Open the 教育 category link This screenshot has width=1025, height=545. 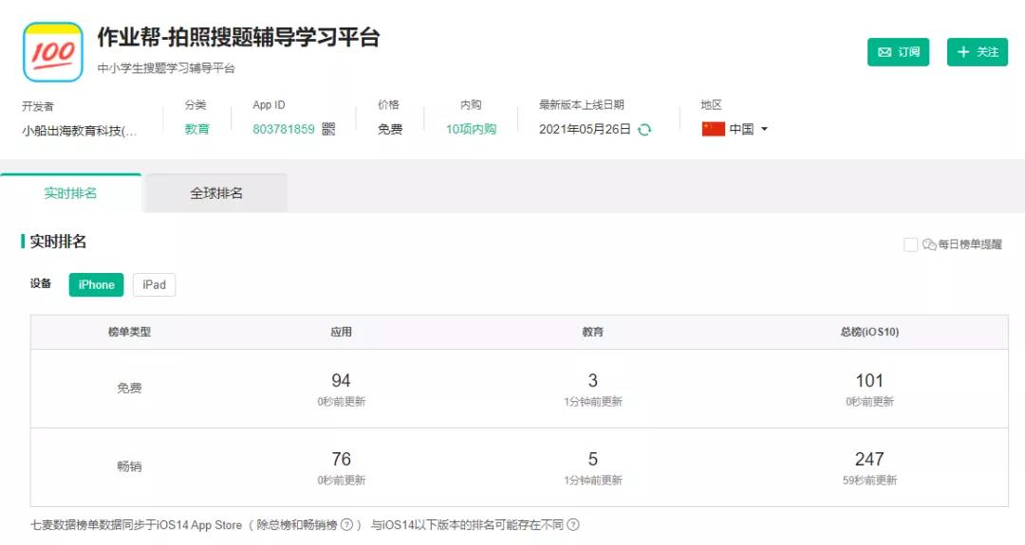(196, 130)
